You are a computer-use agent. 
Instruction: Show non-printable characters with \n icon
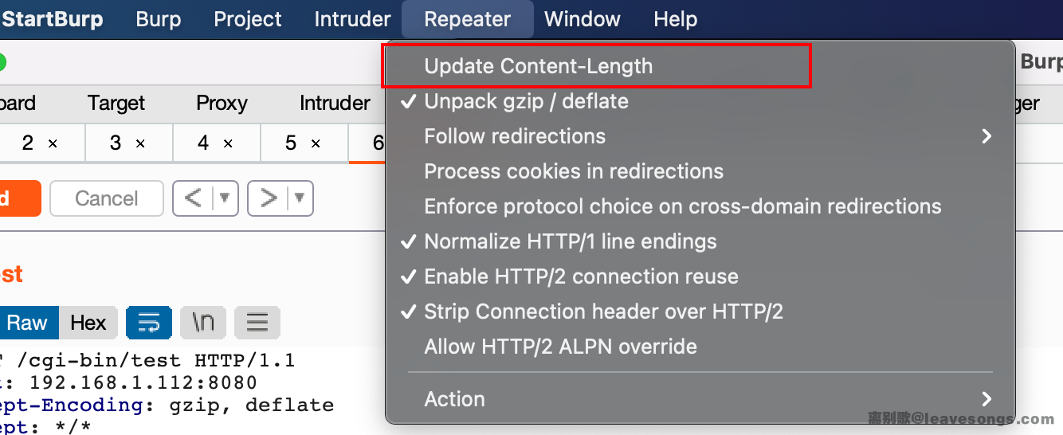coord(203,323)
